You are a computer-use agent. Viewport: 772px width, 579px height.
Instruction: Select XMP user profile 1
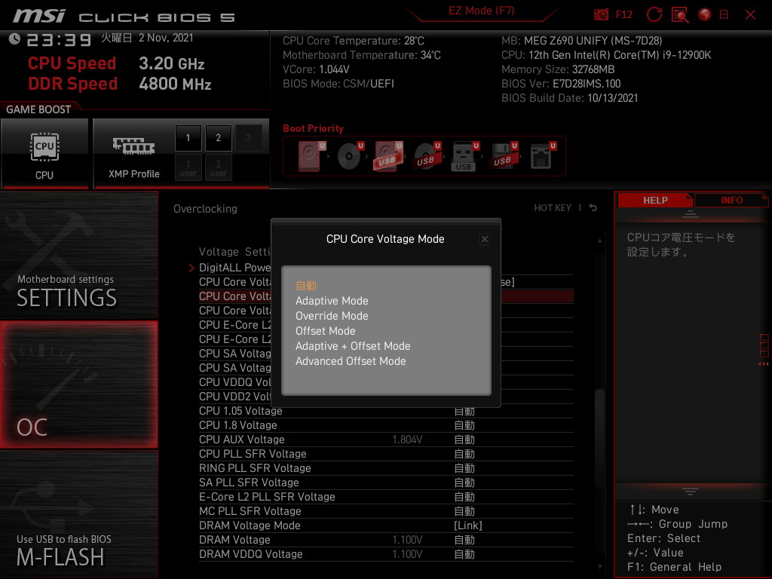188,168
